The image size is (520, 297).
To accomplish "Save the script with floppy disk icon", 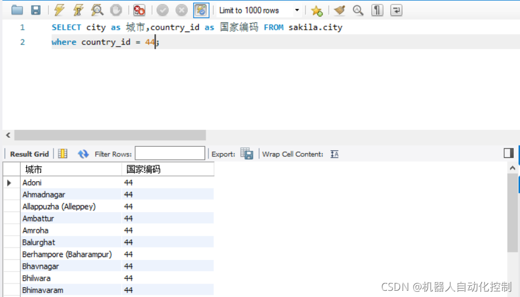I will point(36,10).
